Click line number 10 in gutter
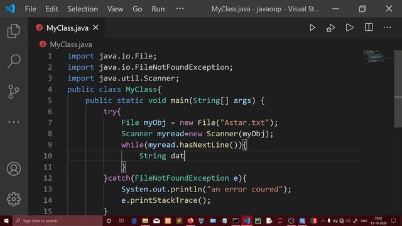This screenshot has width=402, height=226. point(48,156)
